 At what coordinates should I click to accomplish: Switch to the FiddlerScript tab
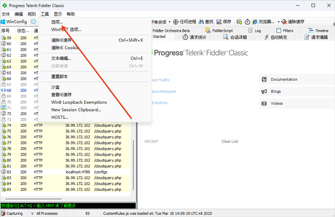coord(219,31)
